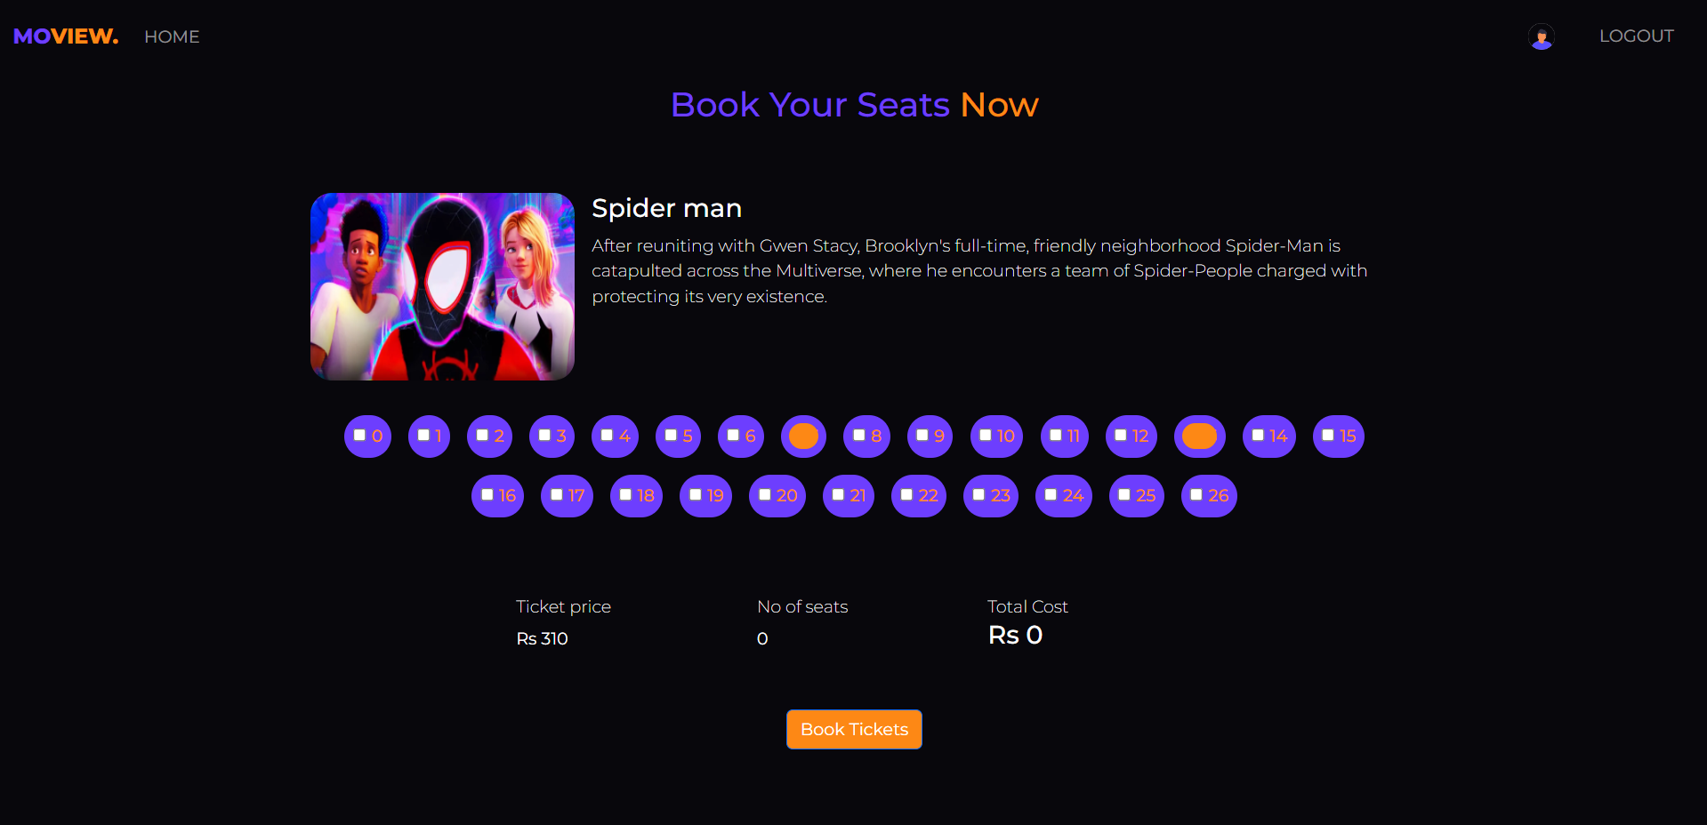Click the checkbox inside seat 15
This screenshot has width=1707, height=825.
tap(1329, 436)
